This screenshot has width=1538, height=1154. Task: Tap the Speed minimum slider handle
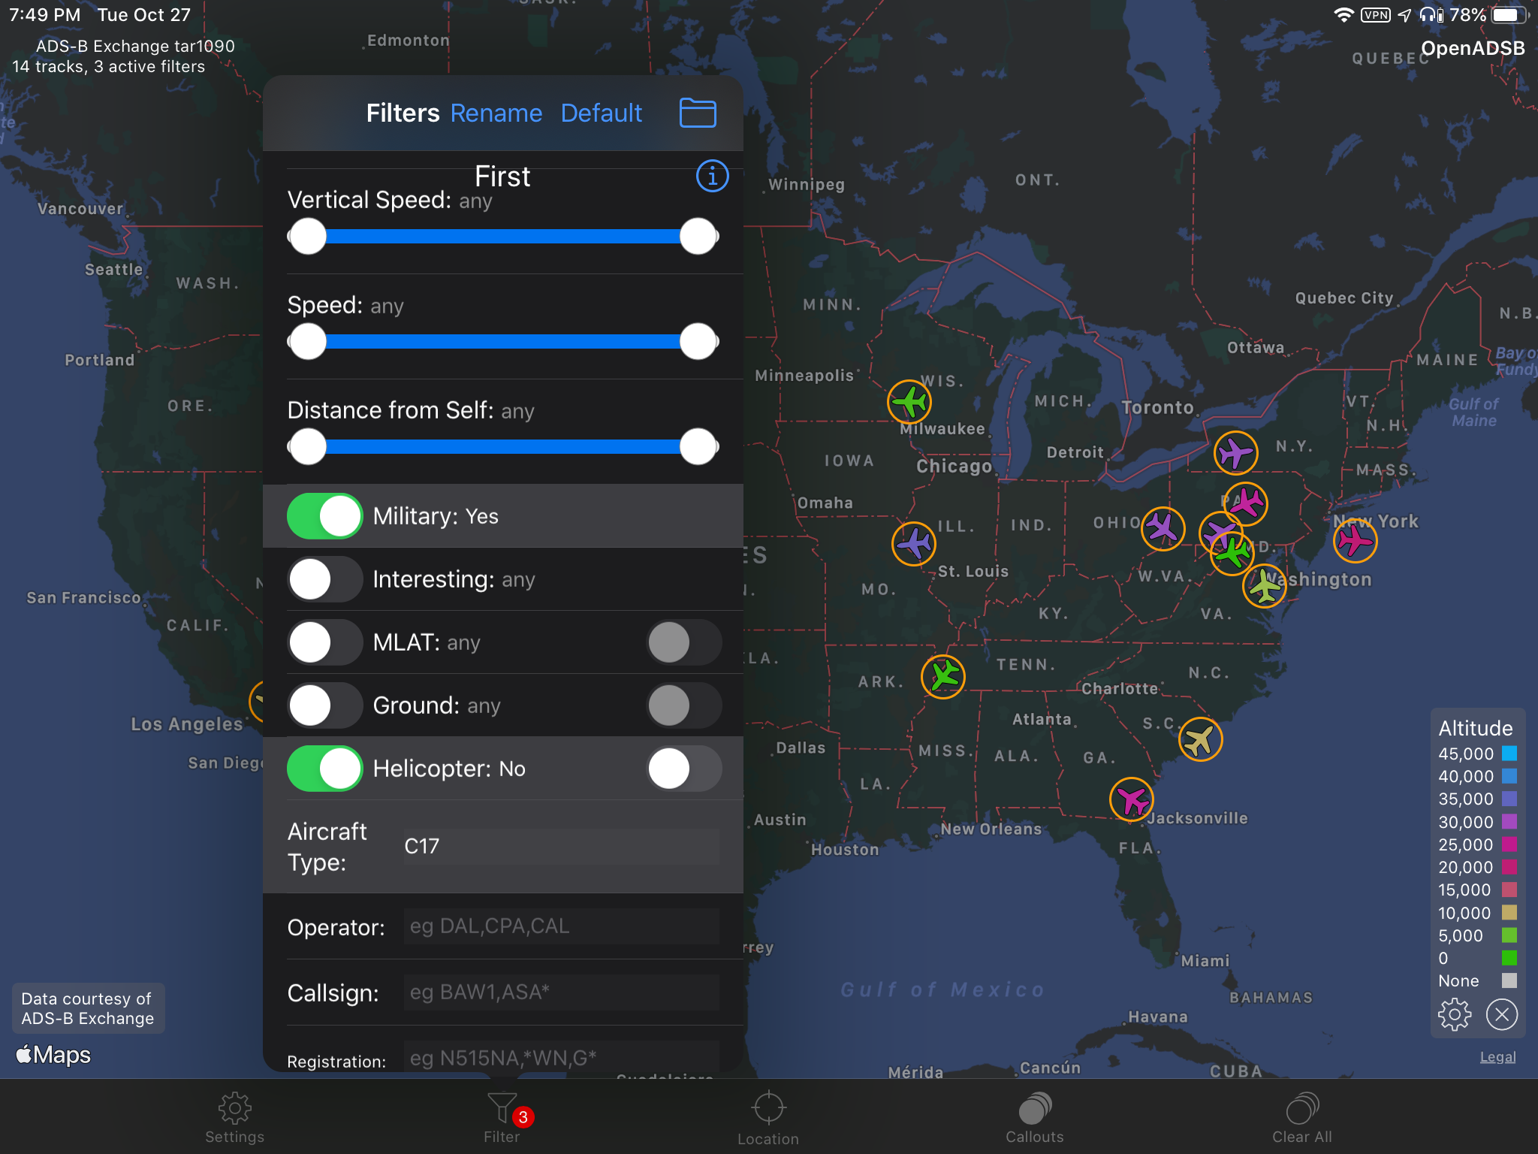(x=308, y=342)
